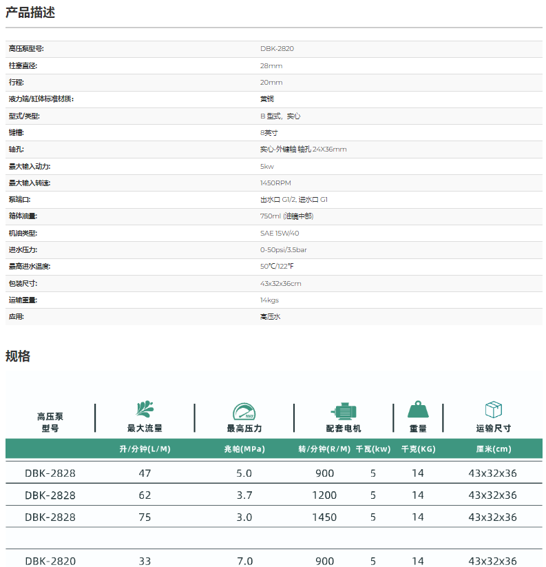
Task: Click the shipping box icon above 运输尺寸
Action: pyautogui.click(x=493, y=410)
